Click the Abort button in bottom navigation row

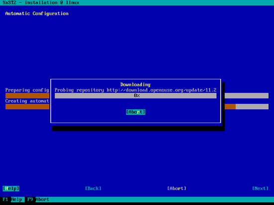(177, 189)
